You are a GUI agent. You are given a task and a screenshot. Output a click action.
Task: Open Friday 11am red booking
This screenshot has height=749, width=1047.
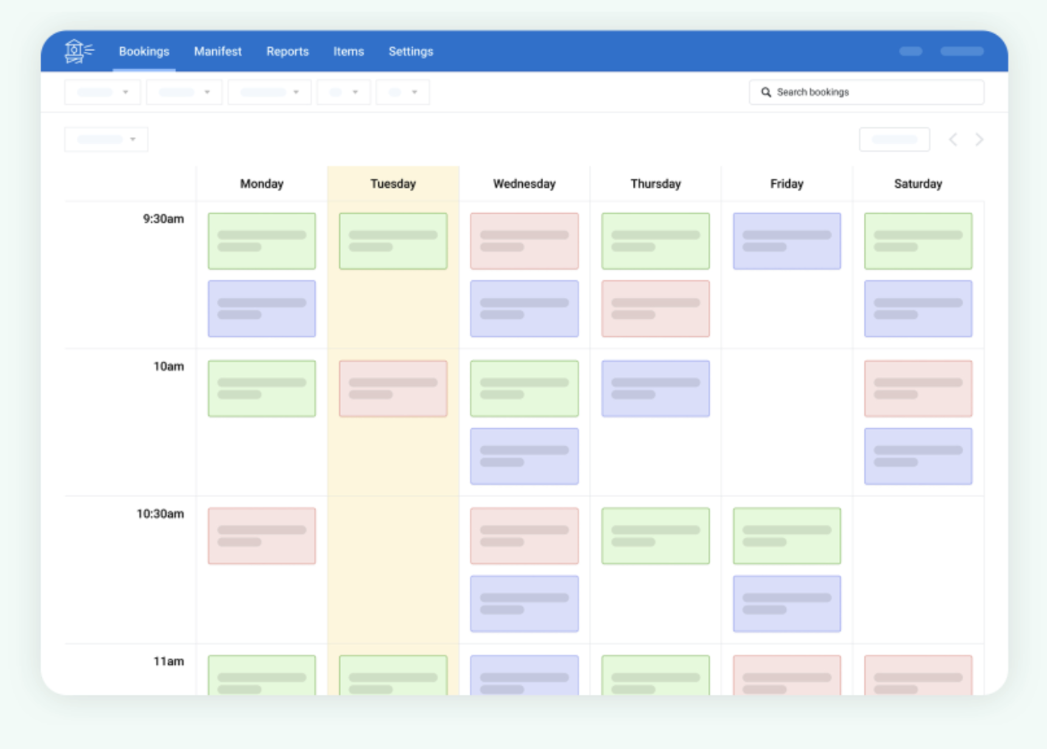tap(787, 675)
